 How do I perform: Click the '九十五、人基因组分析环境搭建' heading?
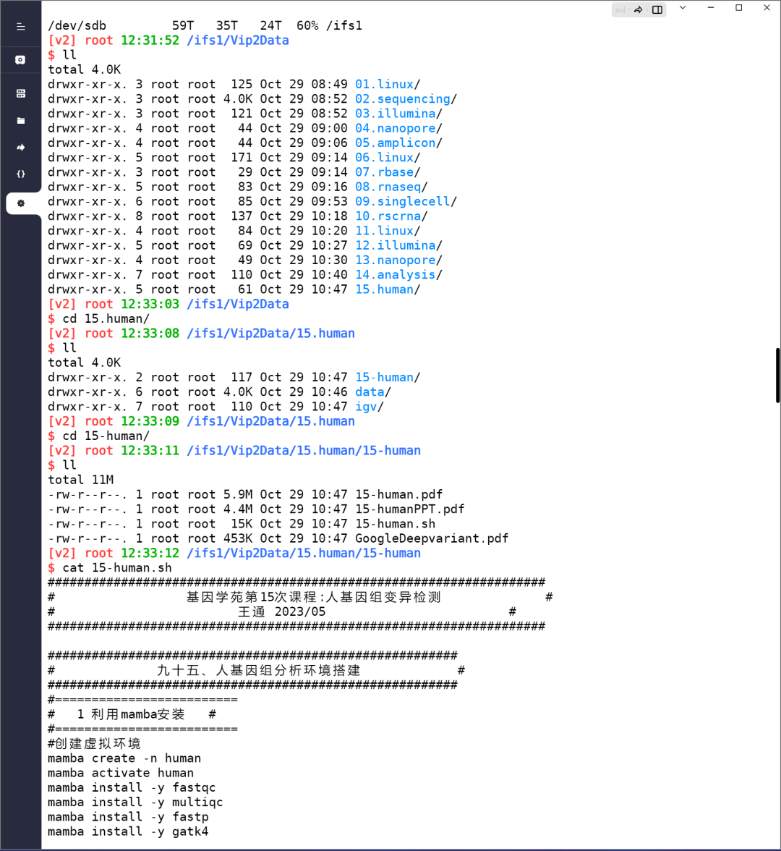[259, 670]
